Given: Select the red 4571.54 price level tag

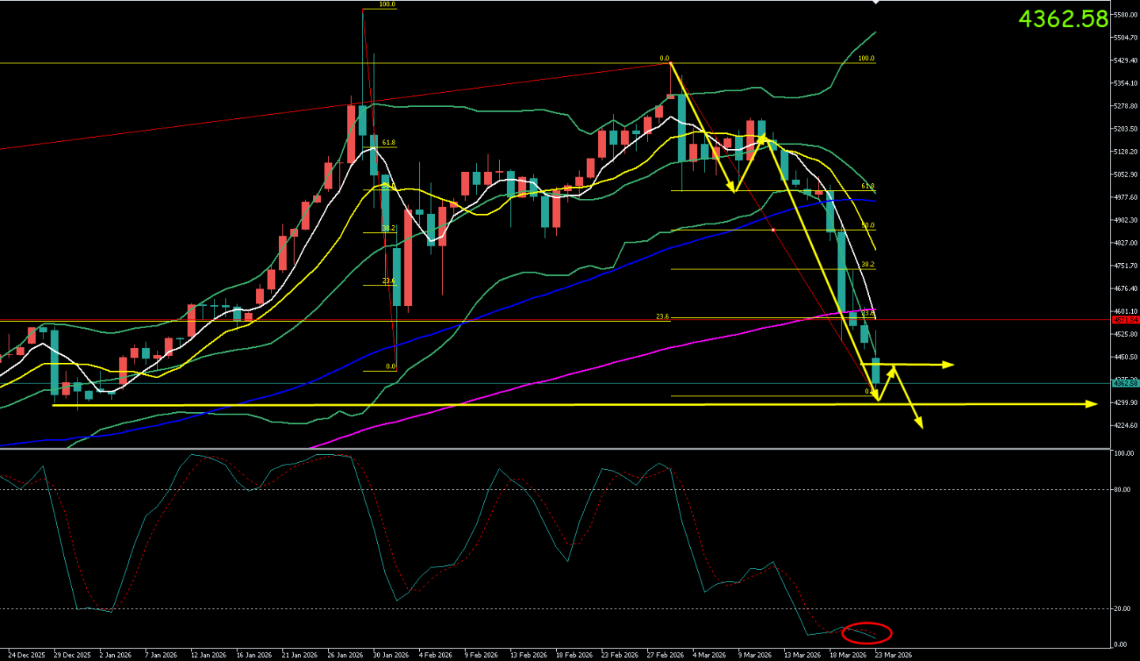Looking at the screenshot, I should (x=1124, y=320).
